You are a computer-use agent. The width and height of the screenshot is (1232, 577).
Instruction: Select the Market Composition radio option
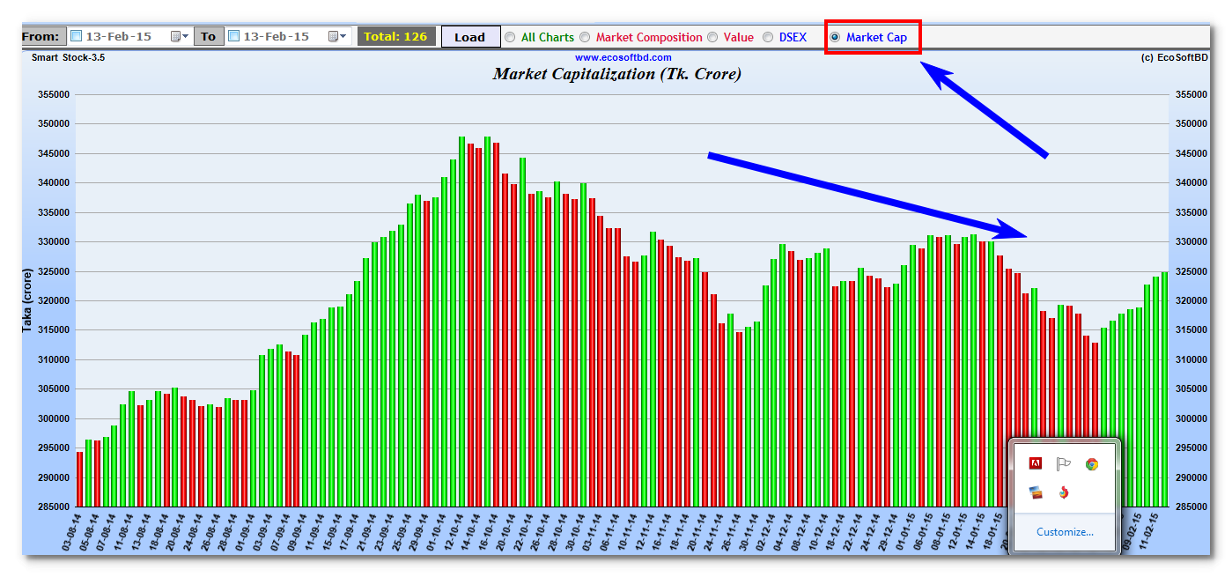(586, 37)
